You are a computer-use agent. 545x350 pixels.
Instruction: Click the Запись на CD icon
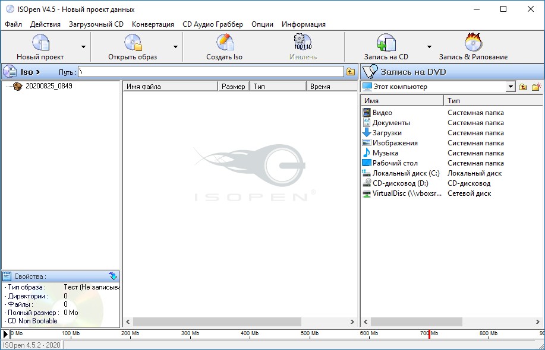[x=386, y=43]
